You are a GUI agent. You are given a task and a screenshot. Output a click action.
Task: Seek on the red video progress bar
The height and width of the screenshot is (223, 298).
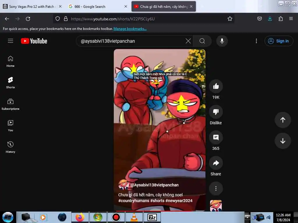(x=160, y=211)
